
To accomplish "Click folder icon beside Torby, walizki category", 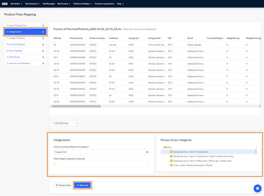I will tap(171, 165).
